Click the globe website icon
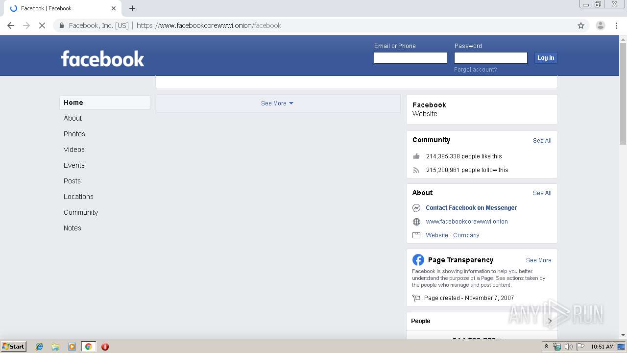Image resolution: width=627 pixels, height=353 pixels. tap(416, 222)
